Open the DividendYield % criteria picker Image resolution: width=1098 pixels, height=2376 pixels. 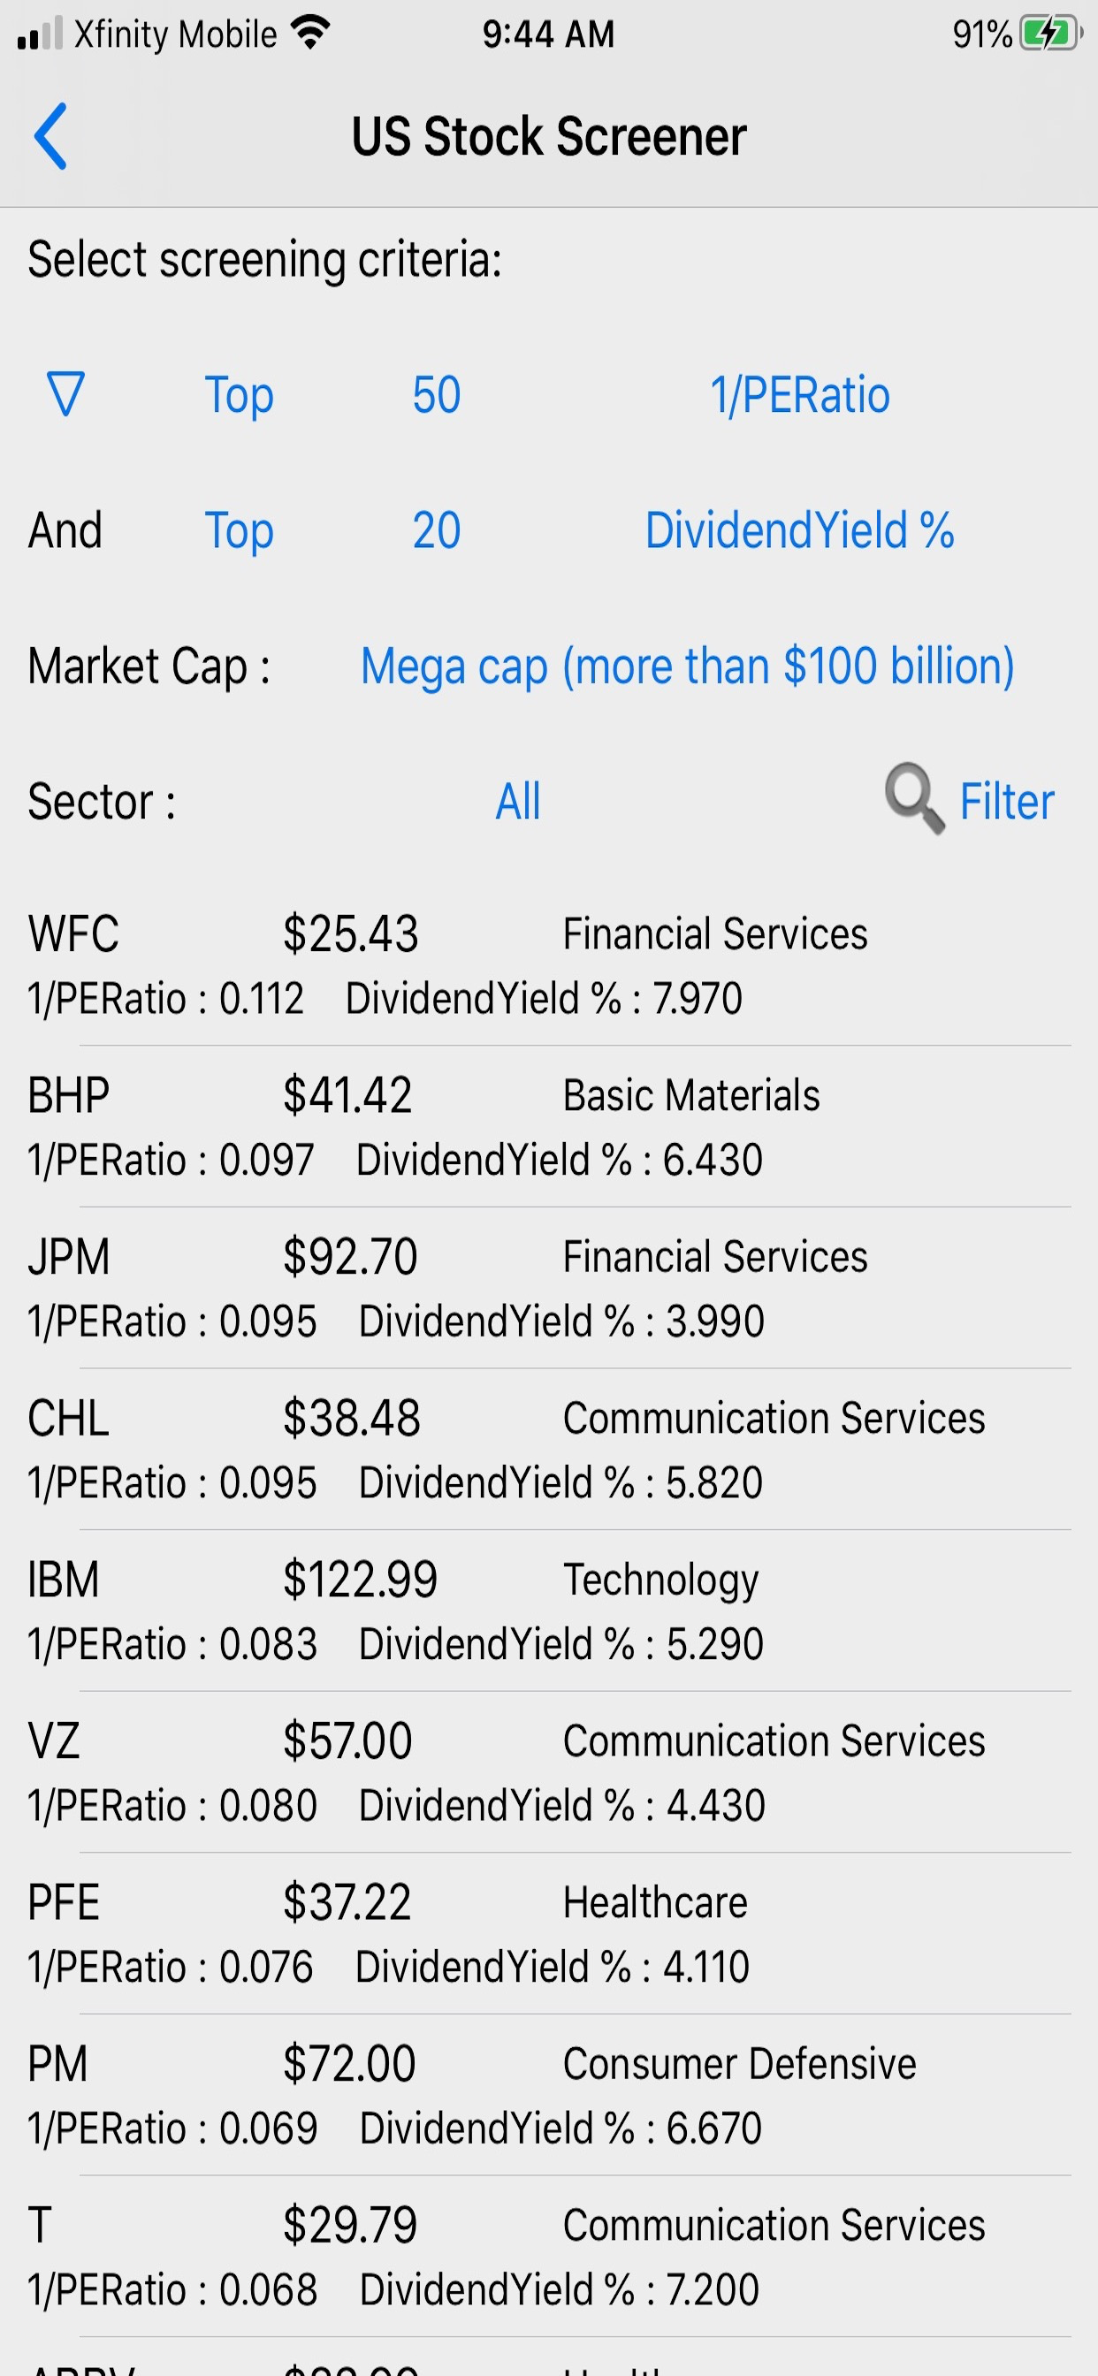(x=799, y=530)
